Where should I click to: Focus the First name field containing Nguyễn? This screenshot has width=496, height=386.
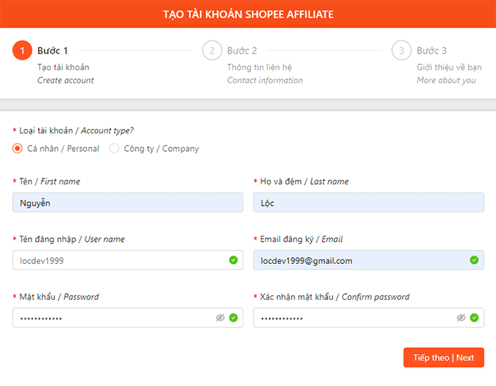coord(127,203)
